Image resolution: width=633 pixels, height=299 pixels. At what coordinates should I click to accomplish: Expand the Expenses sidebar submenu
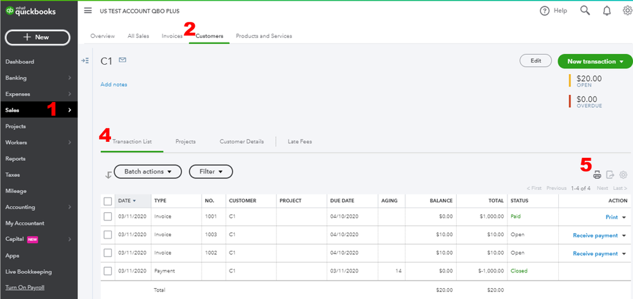tap(69, 94)
